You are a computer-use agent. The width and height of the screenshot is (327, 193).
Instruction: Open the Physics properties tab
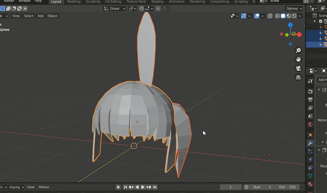pos(310,160)
